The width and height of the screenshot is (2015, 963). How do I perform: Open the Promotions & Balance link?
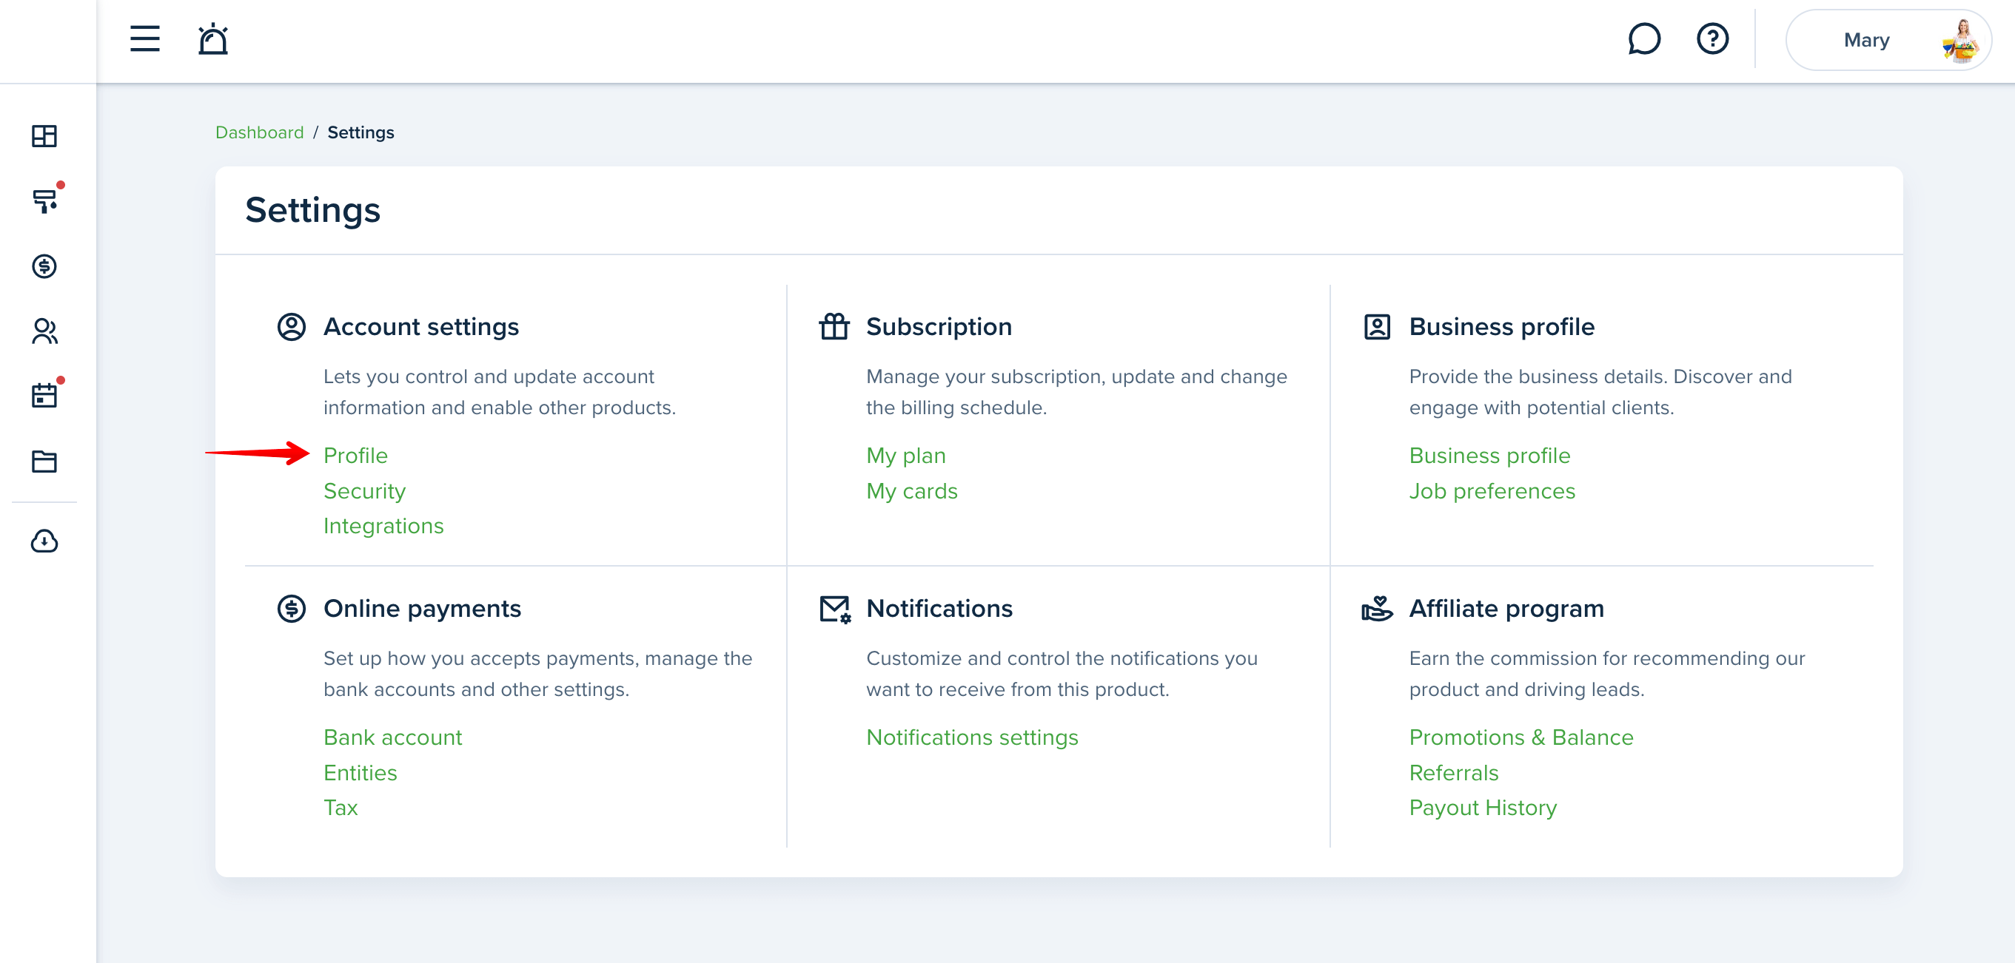click(x=1521, y=738)
